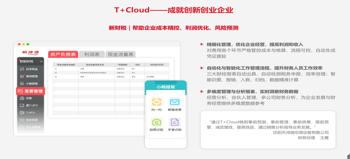Click the green window maximize dot
This screenshot has width=350, height=159.
[x=28, y=44]
